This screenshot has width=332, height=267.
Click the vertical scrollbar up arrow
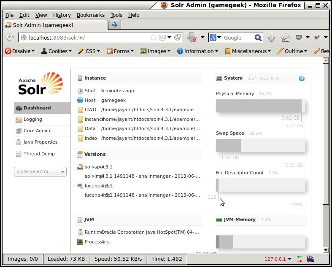coord(326,61)
